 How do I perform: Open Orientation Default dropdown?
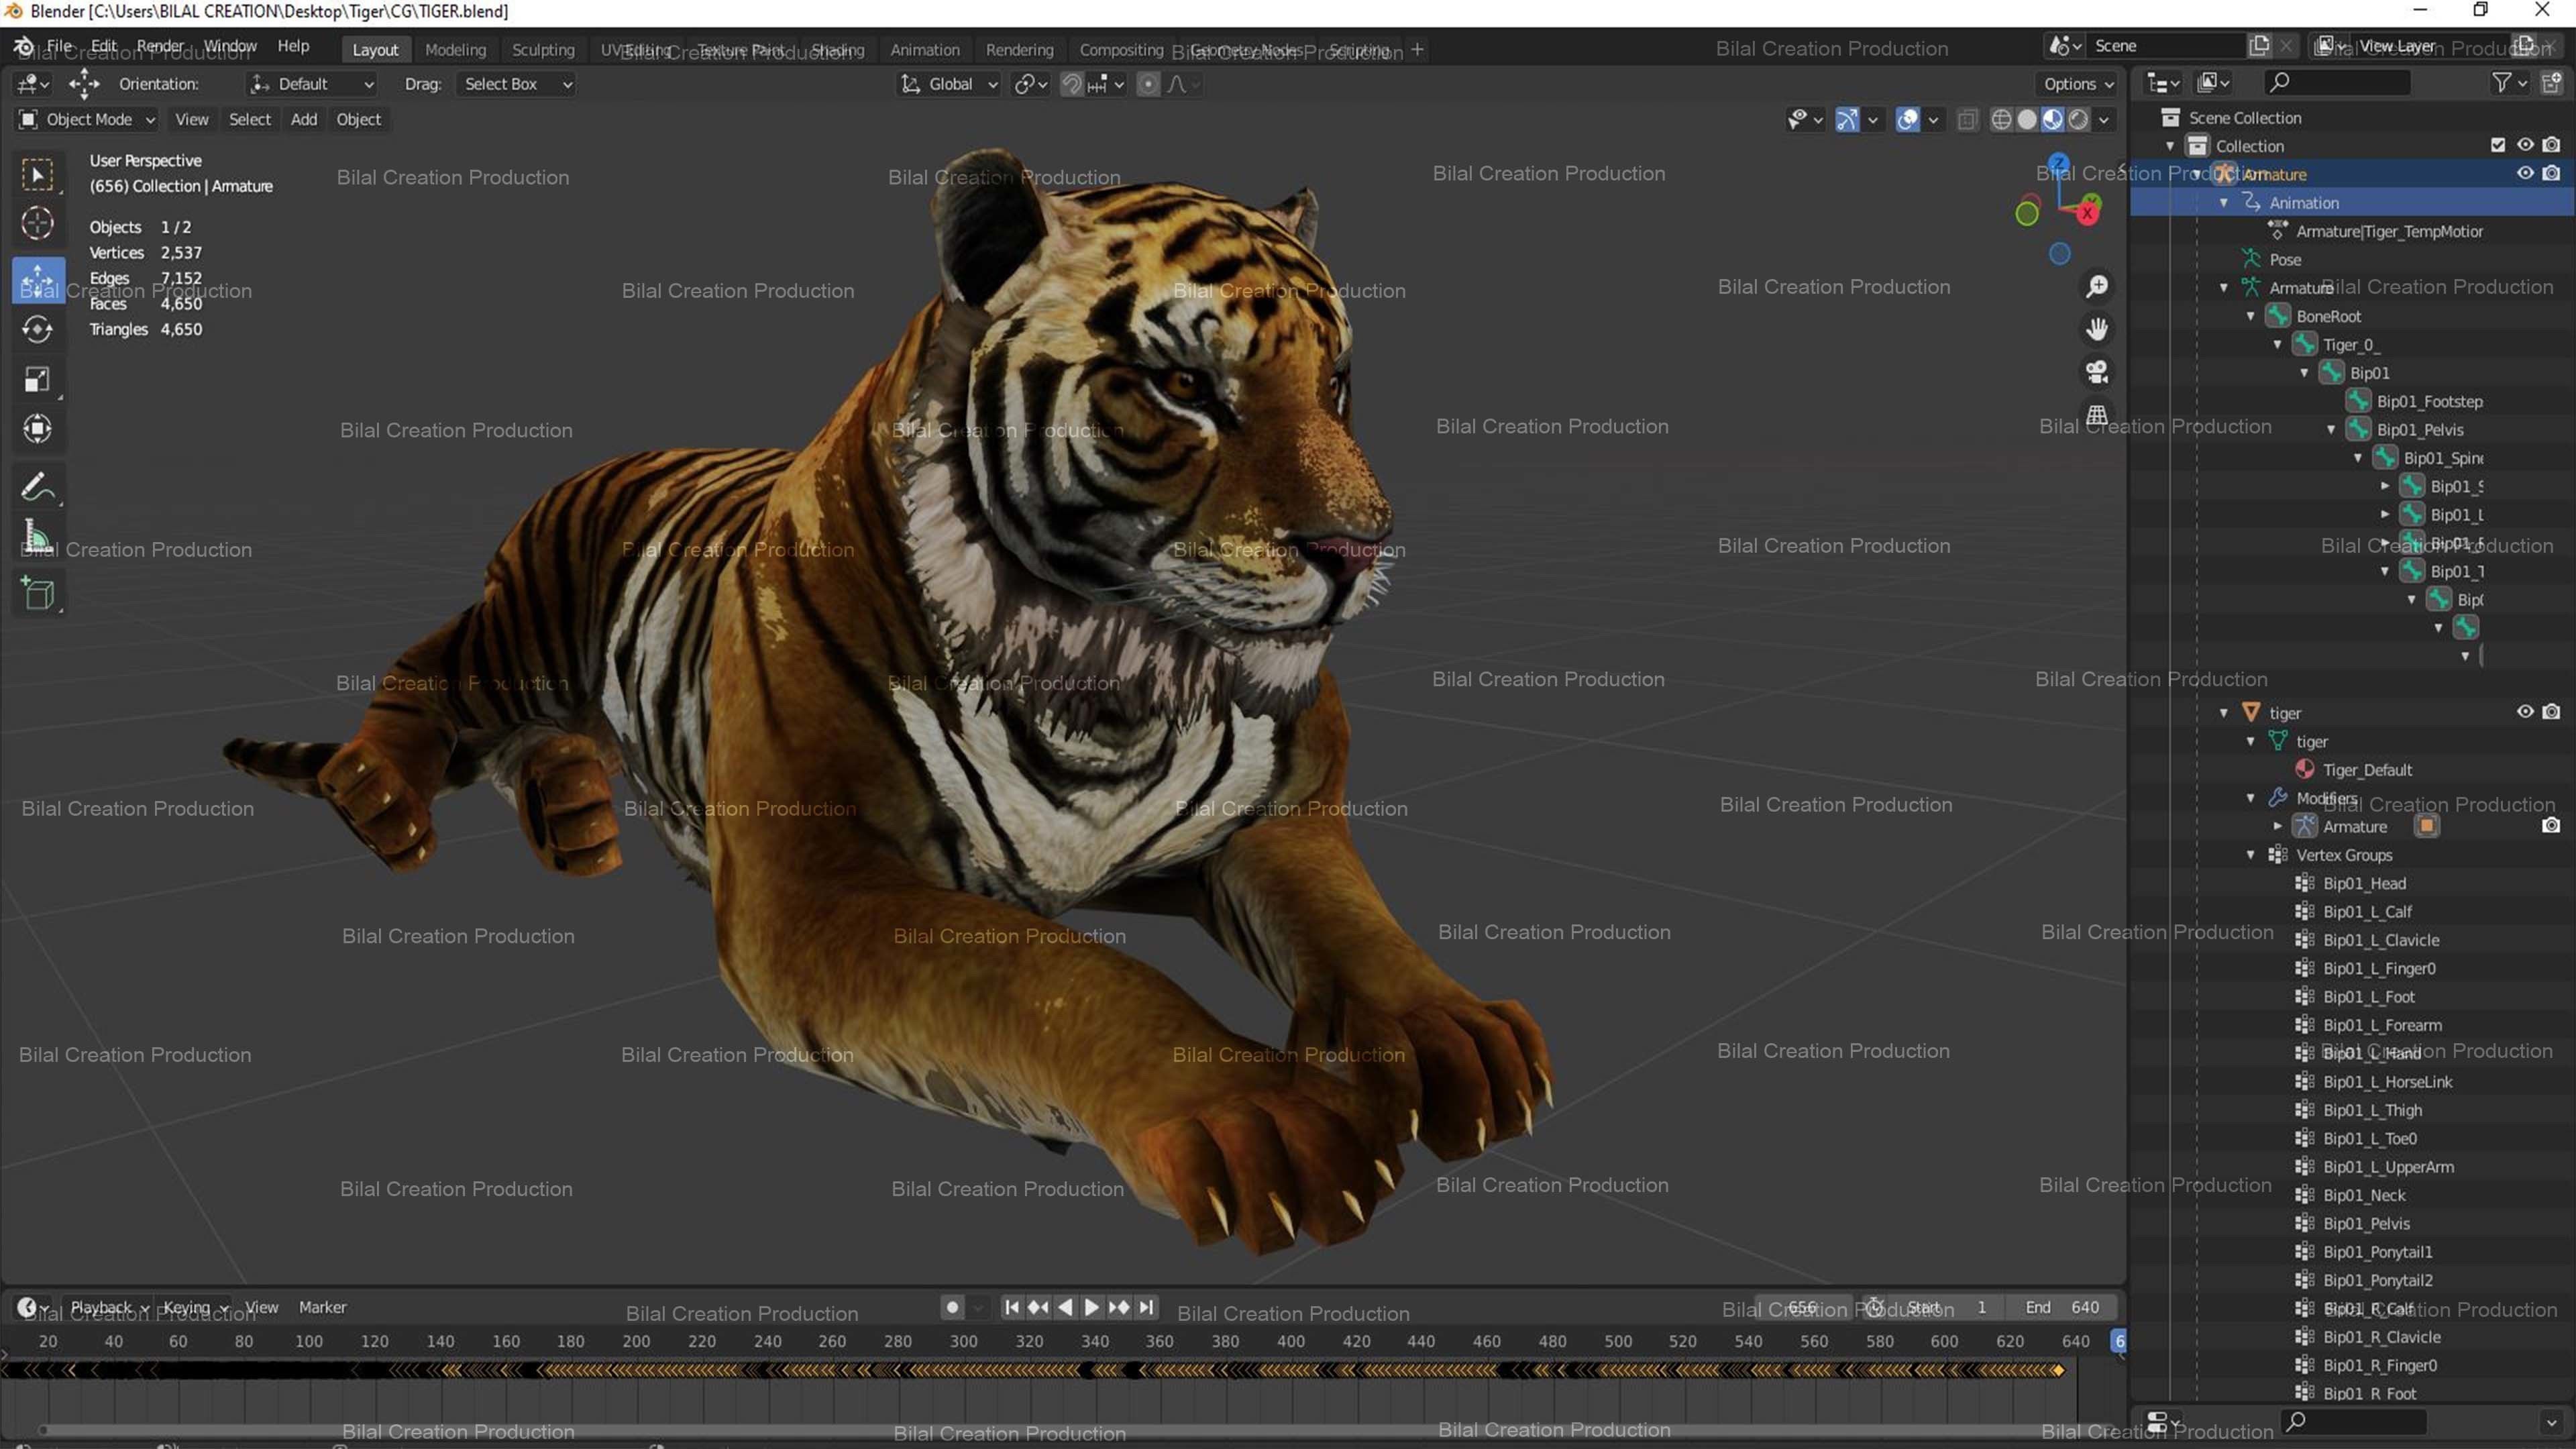coord(312,84)
